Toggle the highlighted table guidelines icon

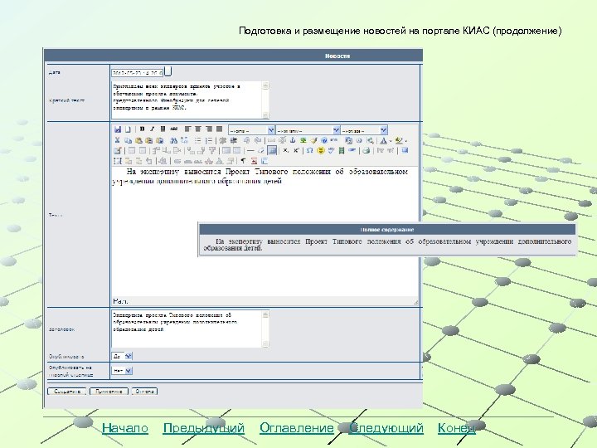click(x=272, y=150)
